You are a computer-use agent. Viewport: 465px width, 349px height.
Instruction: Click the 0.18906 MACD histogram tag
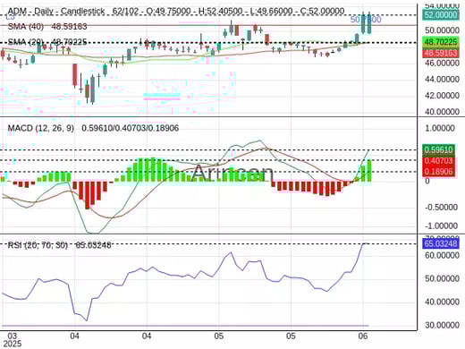[438, 172]
